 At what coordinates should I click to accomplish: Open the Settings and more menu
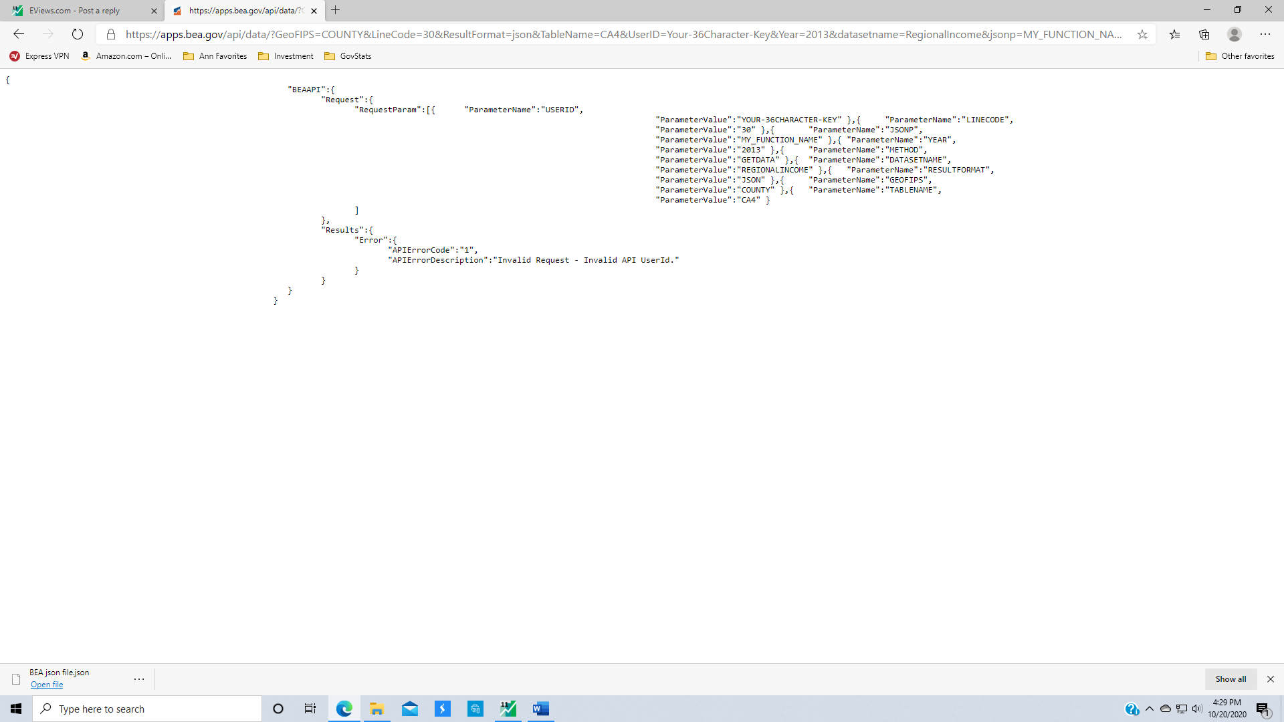point(1265,34)
